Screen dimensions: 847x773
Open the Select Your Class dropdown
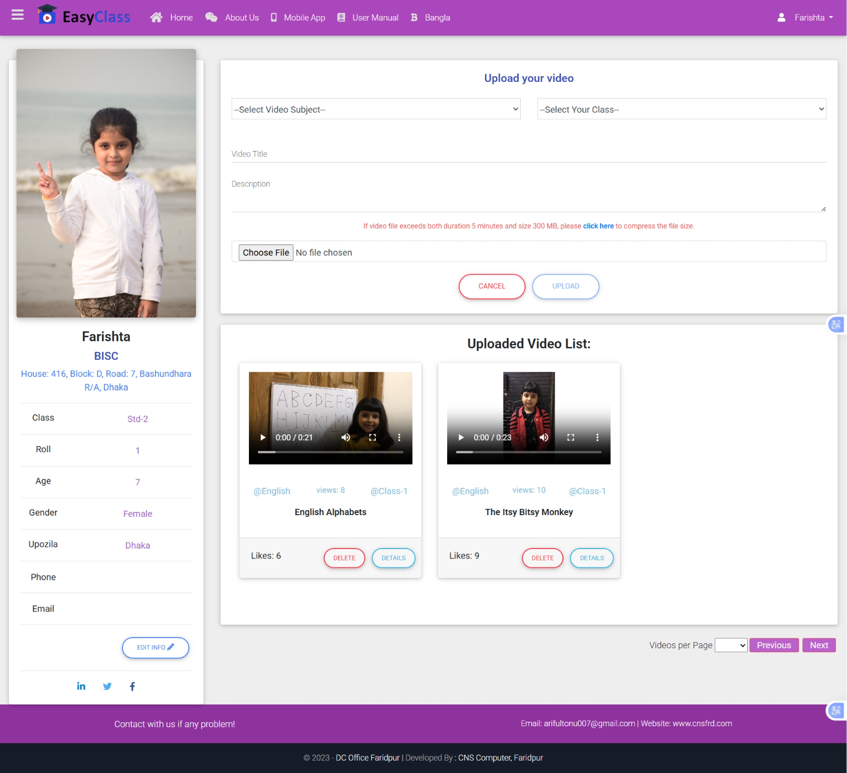tap(681, 109)
